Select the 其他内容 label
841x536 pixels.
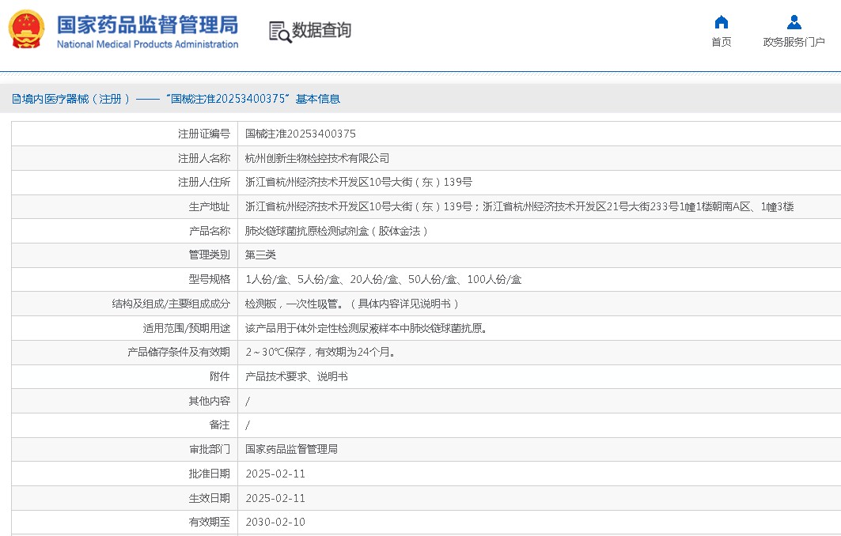(209, 401)
